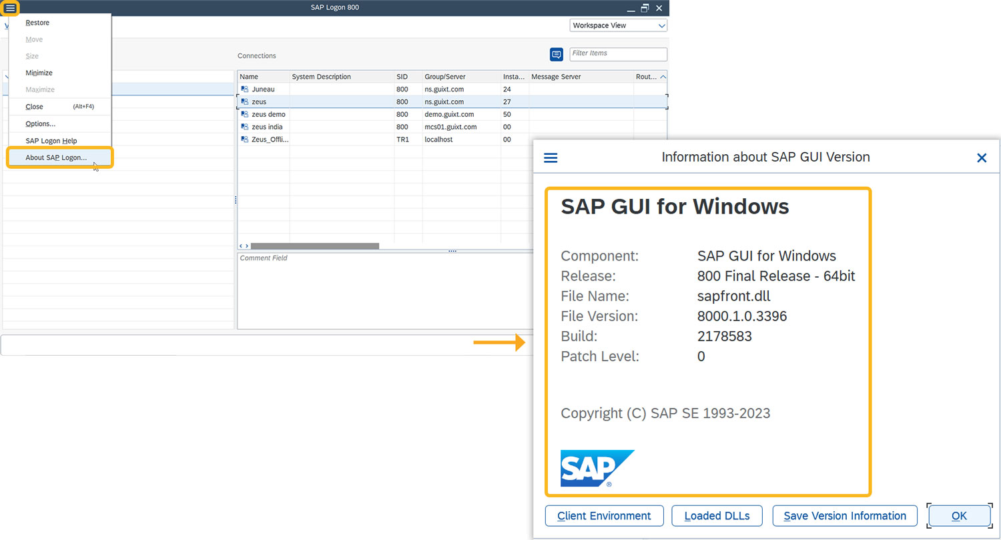
Task: Click the TR1 SID cell
Action: point(402,140)
